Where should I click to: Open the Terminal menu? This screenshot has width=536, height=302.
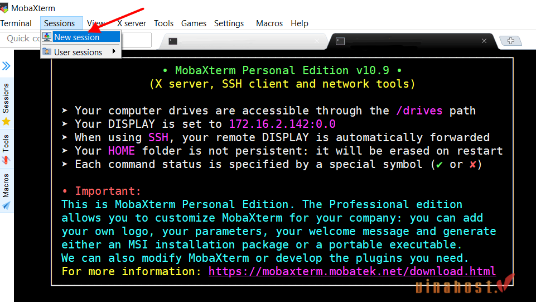pos(16,23)
